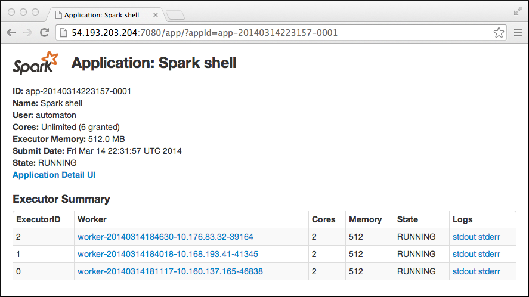
Task: View stderr log for executor 2
Action: 489,237
